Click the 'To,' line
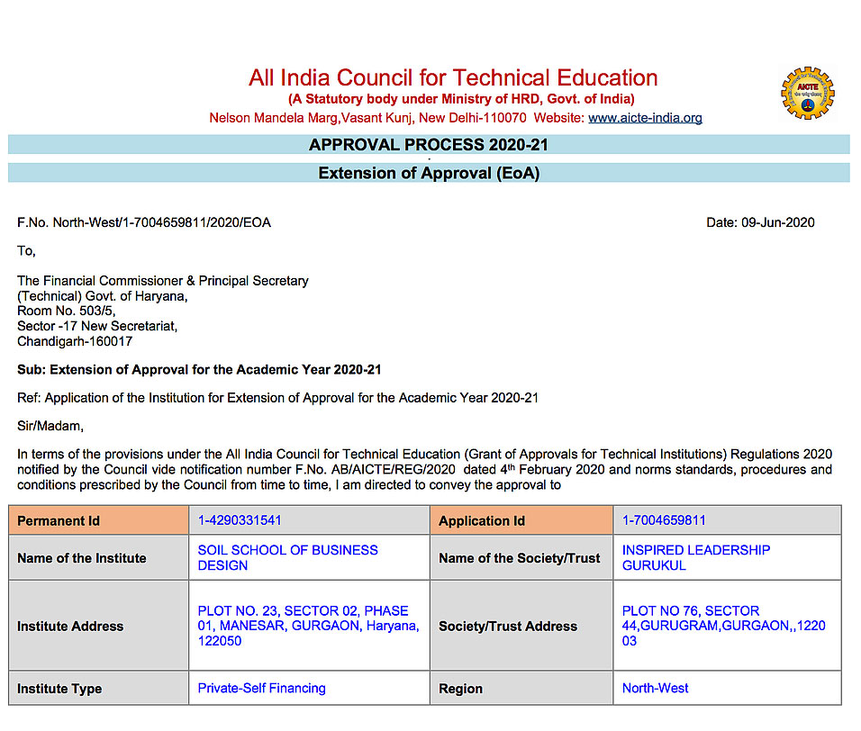Viewport: 861px width, 731px height. click(26, 251)
